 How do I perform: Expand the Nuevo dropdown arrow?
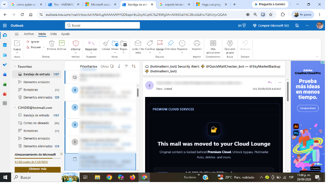point(17,53)
